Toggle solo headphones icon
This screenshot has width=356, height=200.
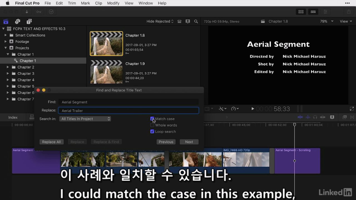click(315, 117)
